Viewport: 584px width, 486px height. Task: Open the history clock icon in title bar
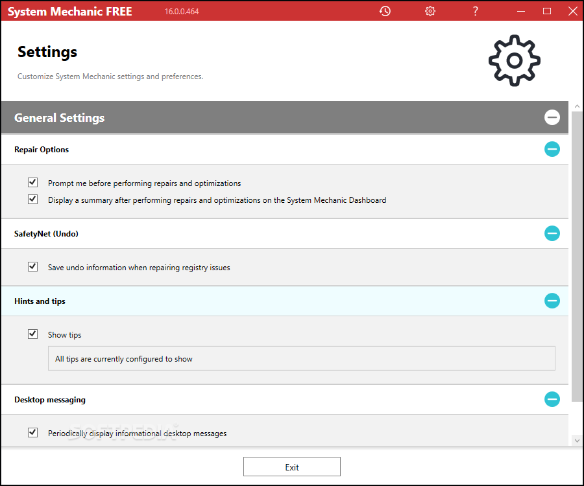coord(385,11)
